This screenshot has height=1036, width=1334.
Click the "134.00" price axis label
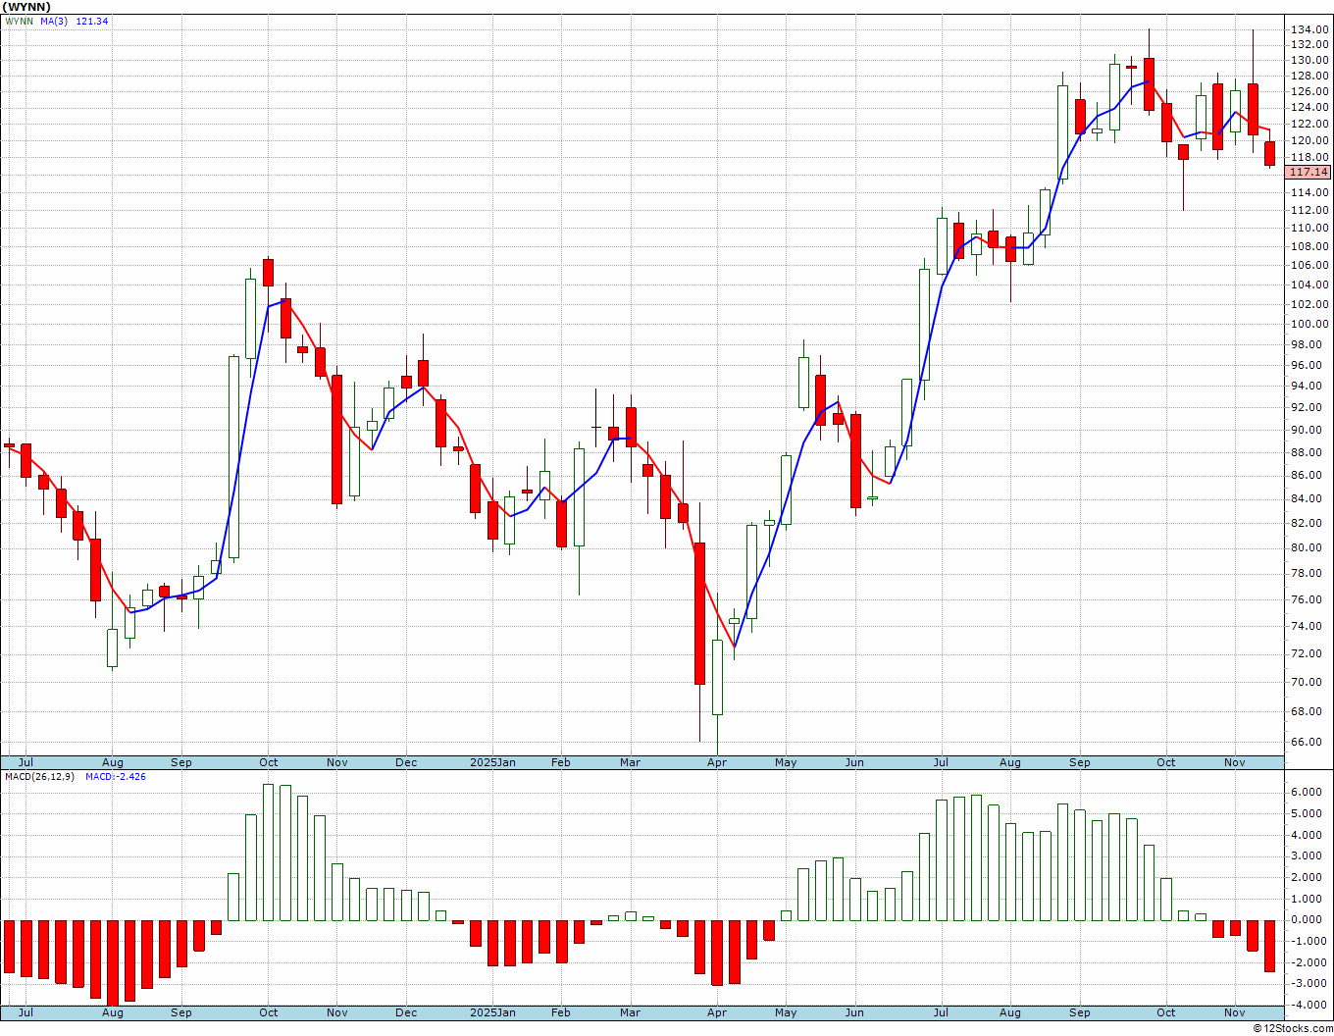tap(1310, 30)
